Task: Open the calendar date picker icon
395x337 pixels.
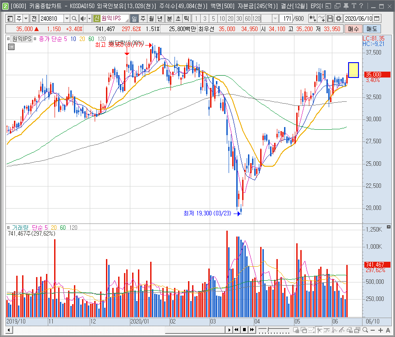Action: 377,18
